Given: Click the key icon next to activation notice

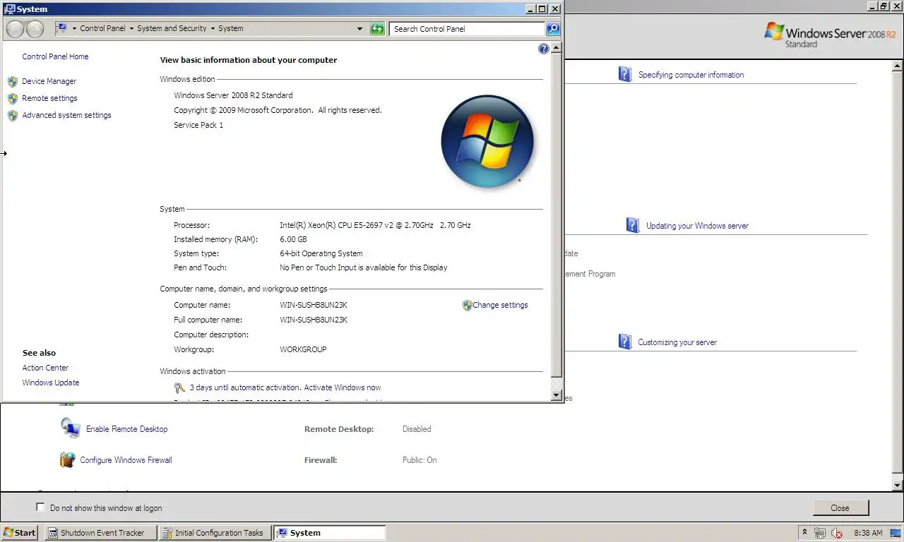Looking at the screenshot, I should click(x=179, y=387).
